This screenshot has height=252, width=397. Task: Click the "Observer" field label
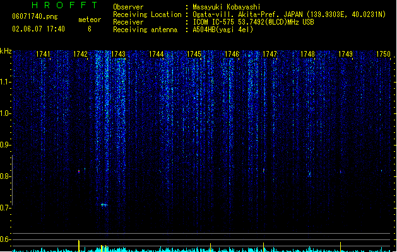tap(128, 7)
